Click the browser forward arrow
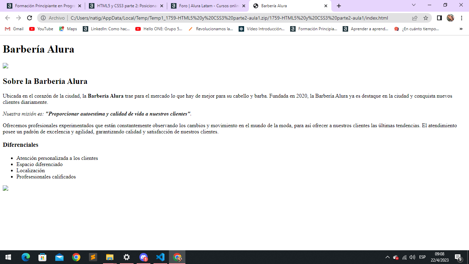The width and height of the screenshot is (469, 264). click(19, 18)
